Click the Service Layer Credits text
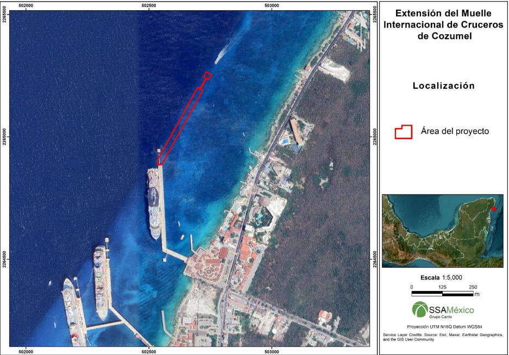509x355 pixels. click(x=441, y=337)
